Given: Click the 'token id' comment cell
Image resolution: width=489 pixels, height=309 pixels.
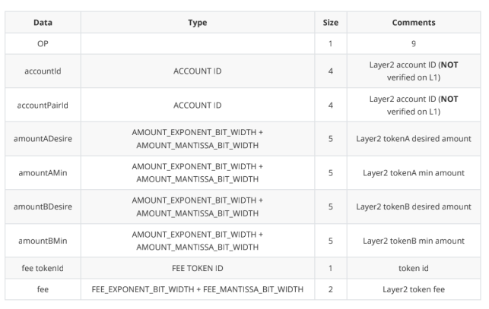Looking at the screenshot, I should click(x=414, y=268).
